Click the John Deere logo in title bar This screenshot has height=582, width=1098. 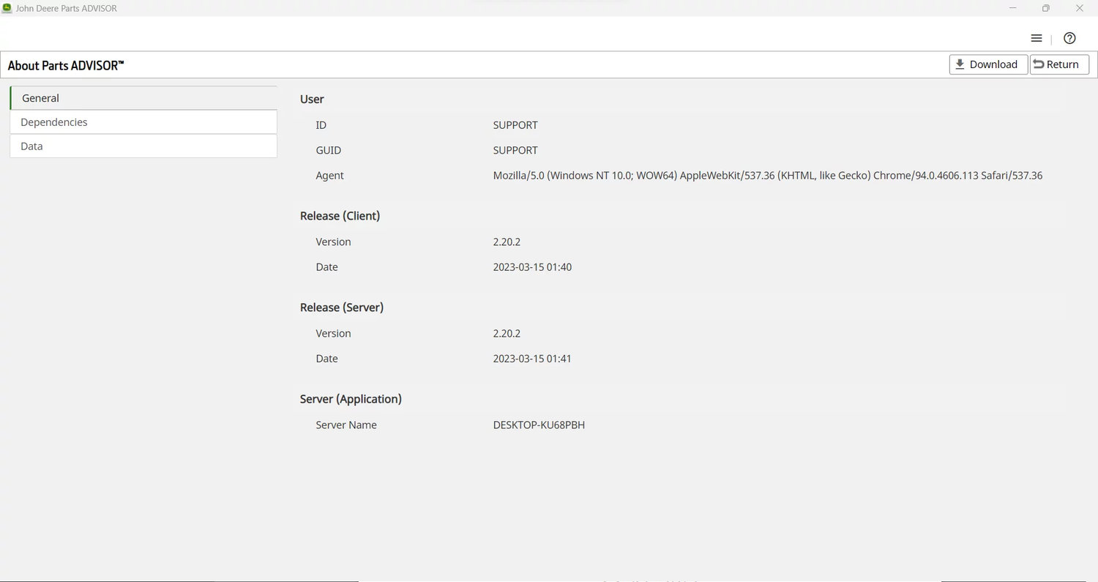click(7, 8)
